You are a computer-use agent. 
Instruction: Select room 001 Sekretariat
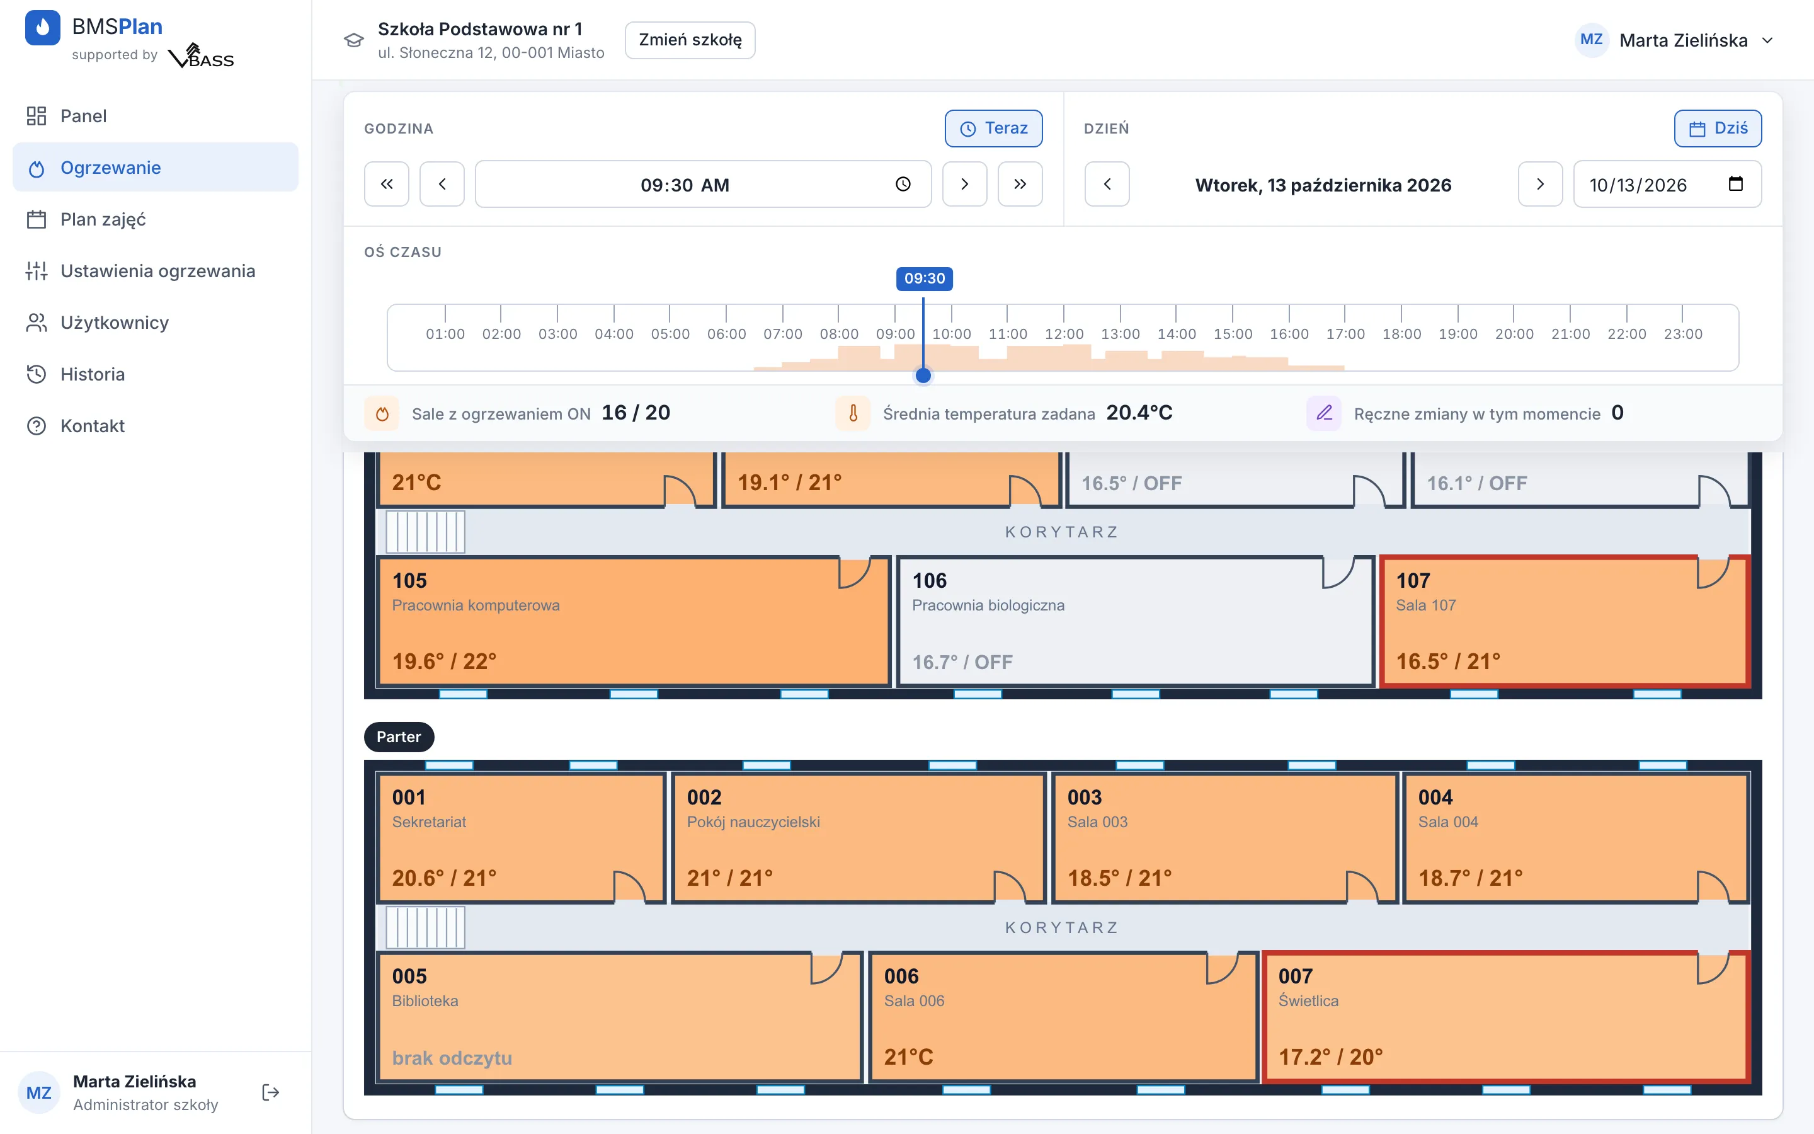tap(520, 838)
